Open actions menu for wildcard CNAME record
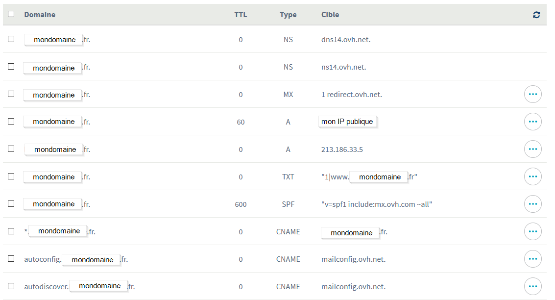Screen dimensions: 555x300 pyautogui.click(x=532, y=231)
